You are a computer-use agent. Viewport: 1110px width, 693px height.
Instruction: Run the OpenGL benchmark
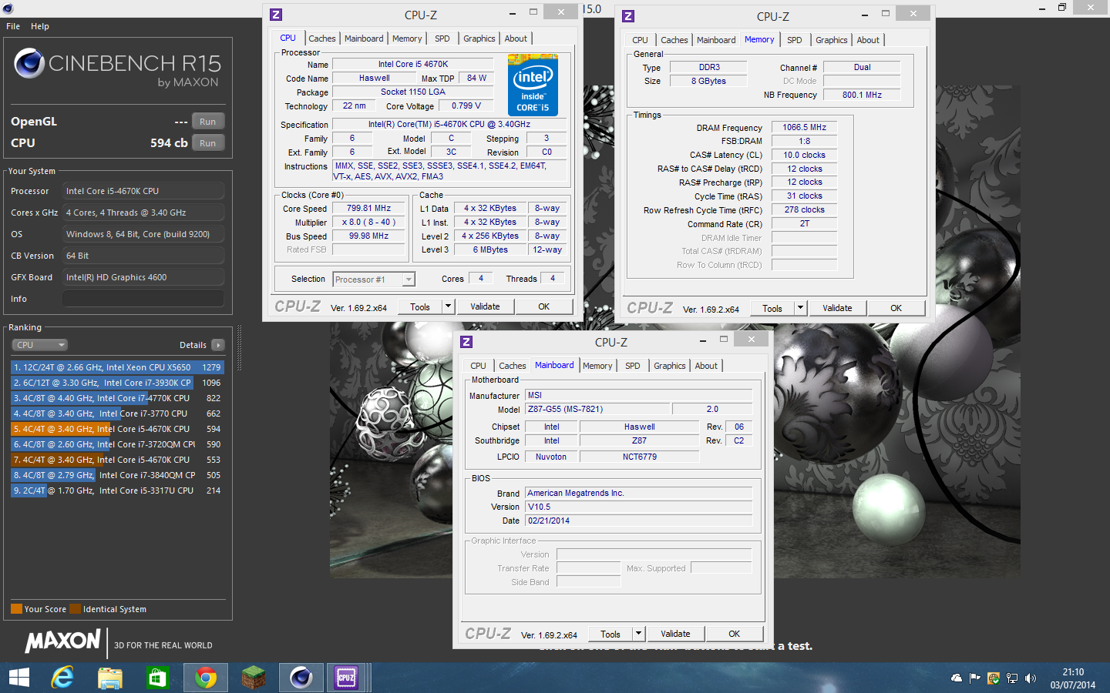point(208,122)
